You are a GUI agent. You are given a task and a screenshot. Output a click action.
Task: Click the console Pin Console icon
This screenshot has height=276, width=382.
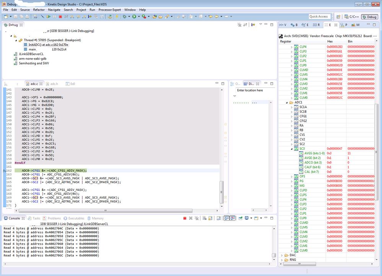tap(241, 218)
